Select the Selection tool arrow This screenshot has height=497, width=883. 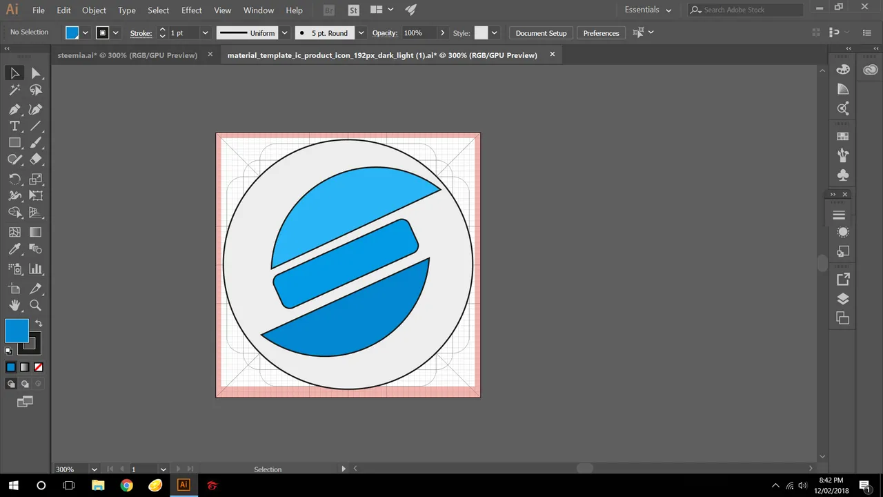pyautogui.click(x=14, y=73)
